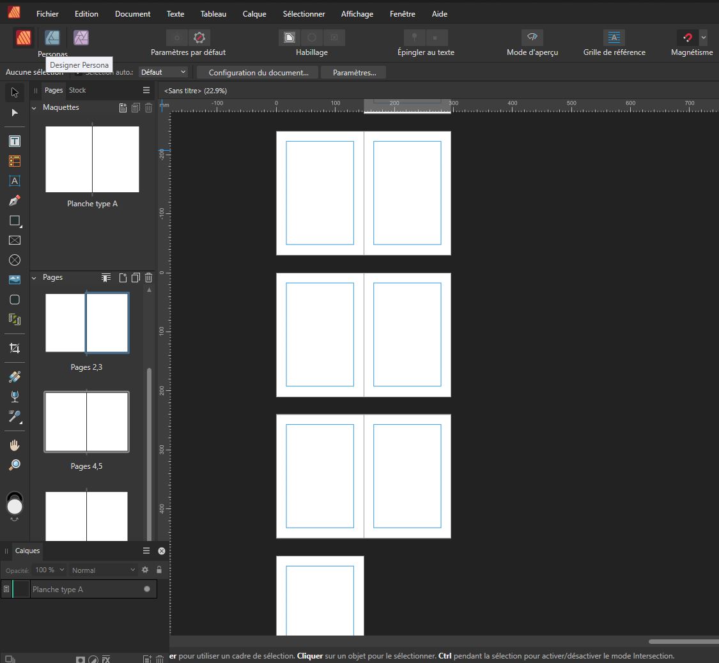Open the Défaut auto-select dropdown
This screenshot has width=719, height=663.
click(163, 72)
